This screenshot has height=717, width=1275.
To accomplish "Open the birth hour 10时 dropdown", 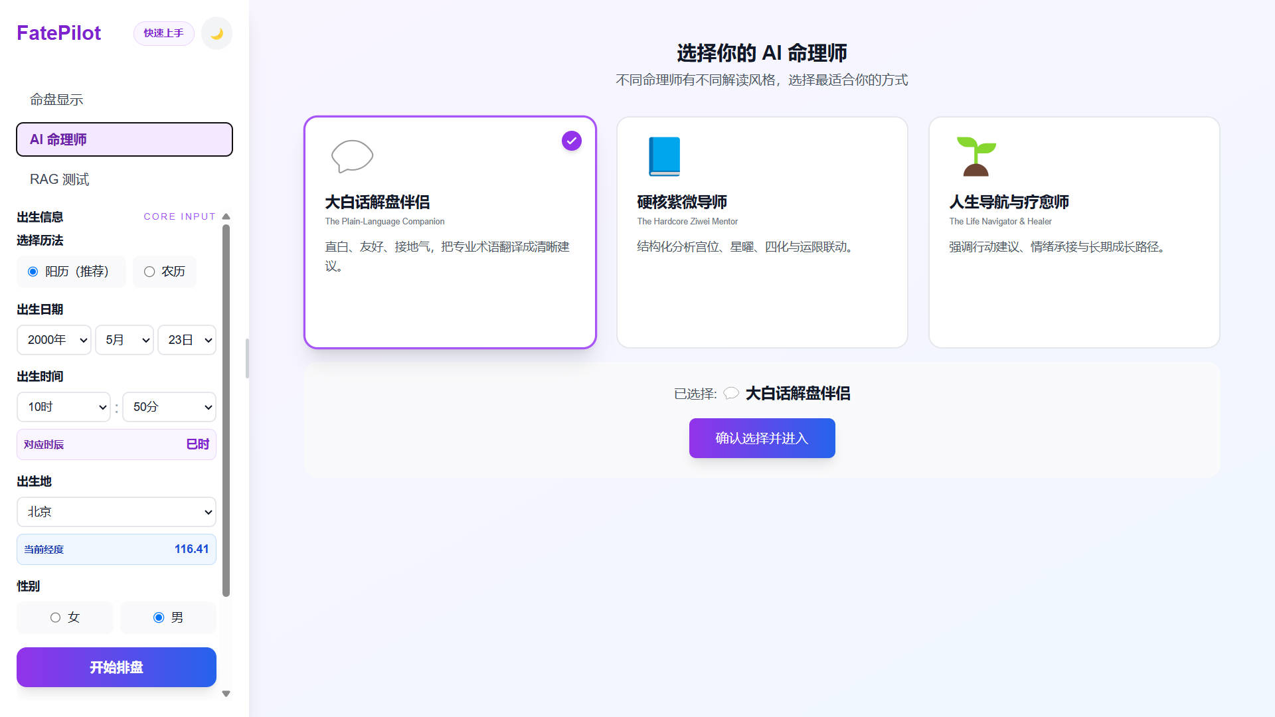I will (x=64, y=407).
